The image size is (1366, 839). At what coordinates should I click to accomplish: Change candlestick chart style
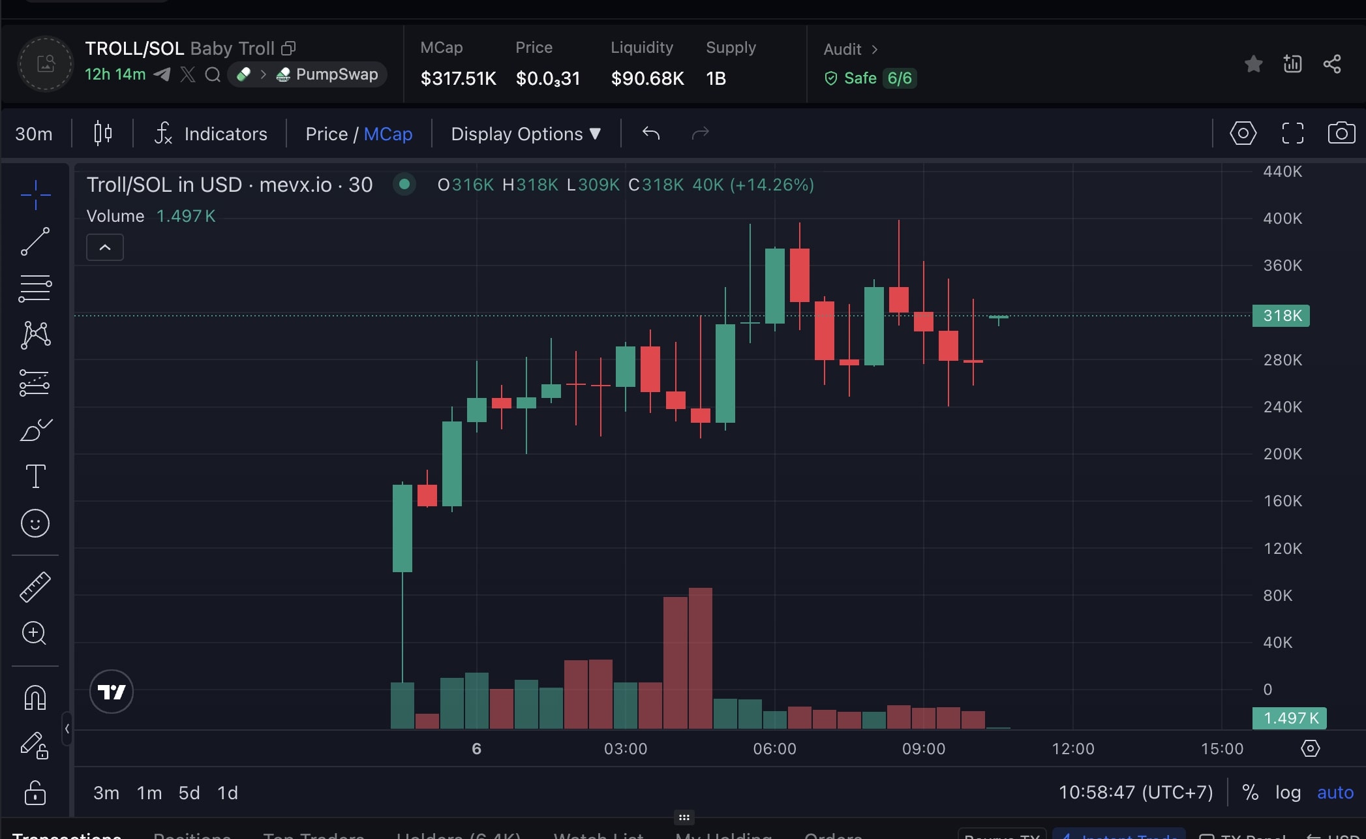tap(102, 134)
